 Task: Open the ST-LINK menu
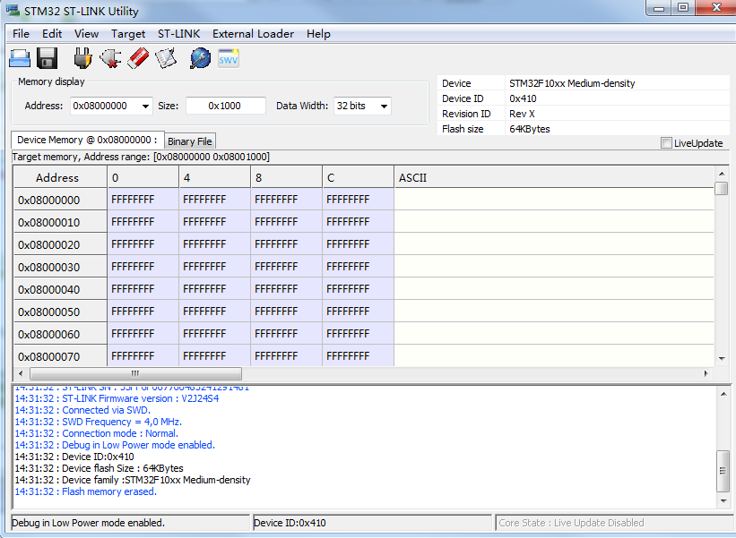click(x=178, y=34)
